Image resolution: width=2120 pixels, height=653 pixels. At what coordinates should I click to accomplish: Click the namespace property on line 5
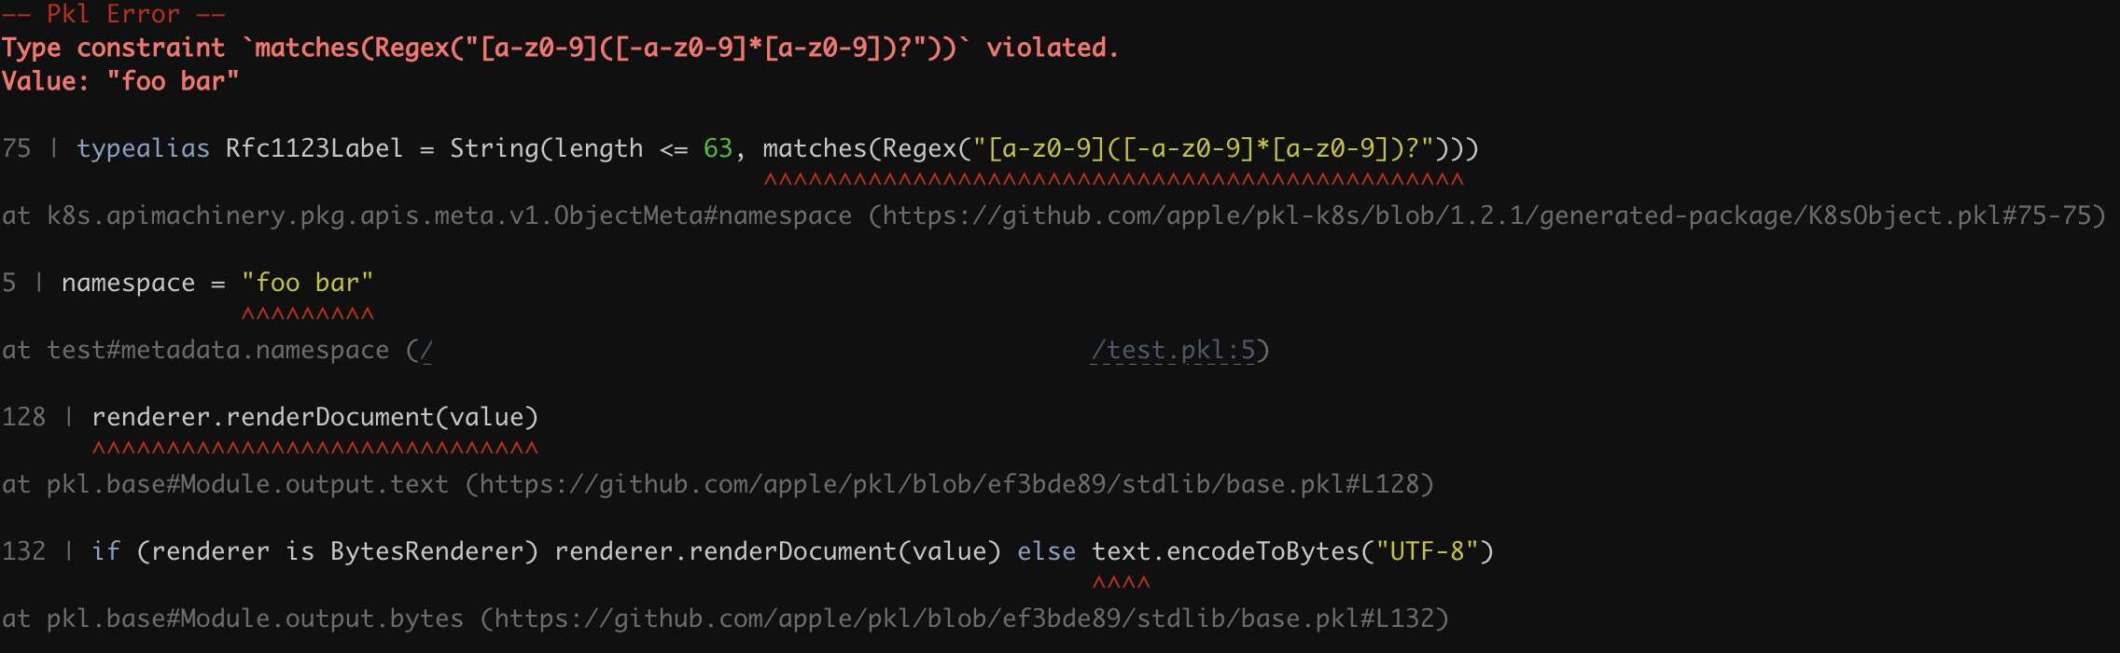(x=128, y=283)
